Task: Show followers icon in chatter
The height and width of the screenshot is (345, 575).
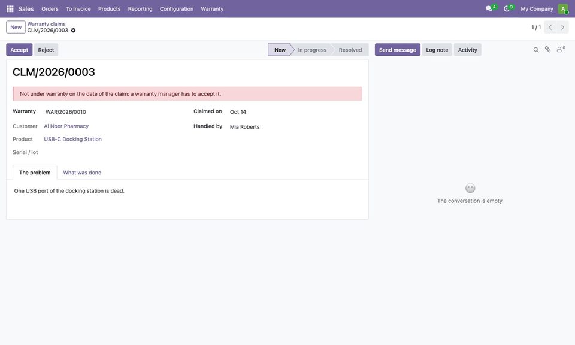Action: click(x=561, y=50)
